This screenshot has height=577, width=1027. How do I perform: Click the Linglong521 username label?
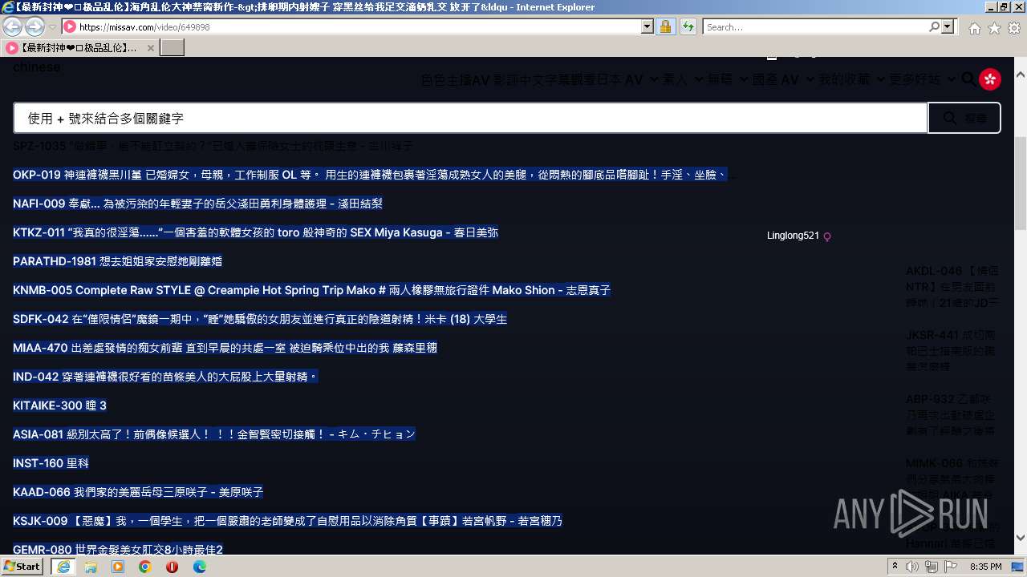pyautogui.click(x=793, y=236)
